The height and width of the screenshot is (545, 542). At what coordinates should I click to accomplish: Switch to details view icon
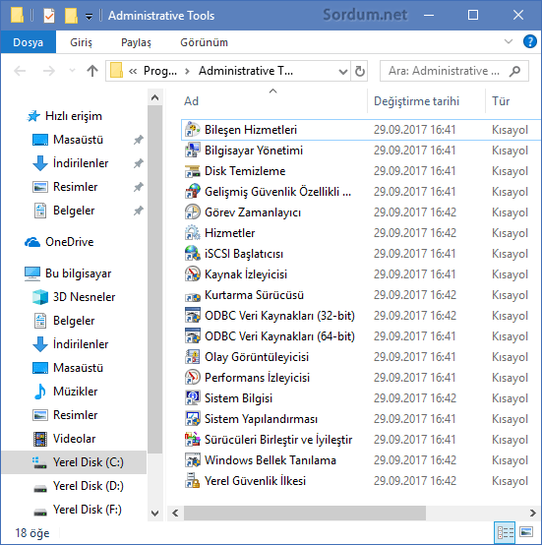pos(506,532)
